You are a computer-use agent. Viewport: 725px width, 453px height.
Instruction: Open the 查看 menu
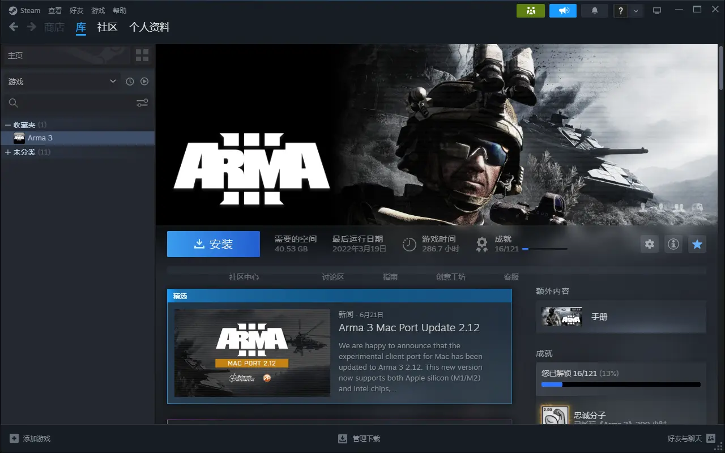point(55,11)
